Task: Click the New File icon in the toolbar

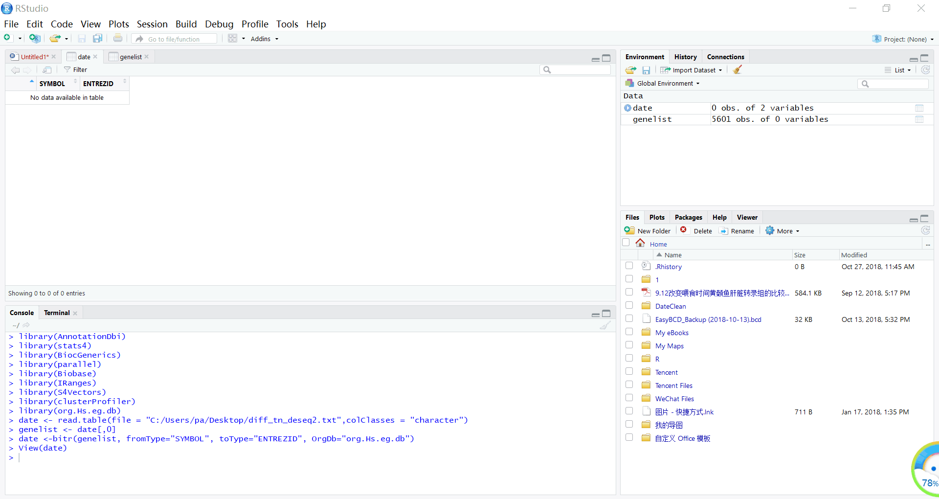Action: pos(7,38)
